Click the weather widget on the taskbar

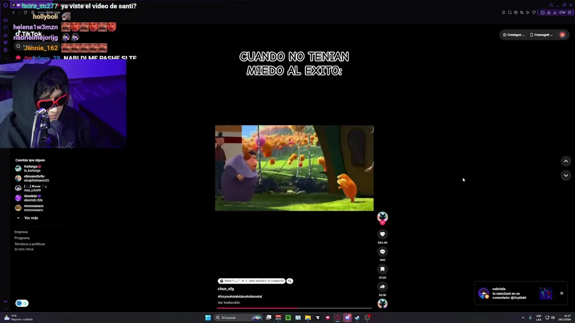[x=18, y=318]
